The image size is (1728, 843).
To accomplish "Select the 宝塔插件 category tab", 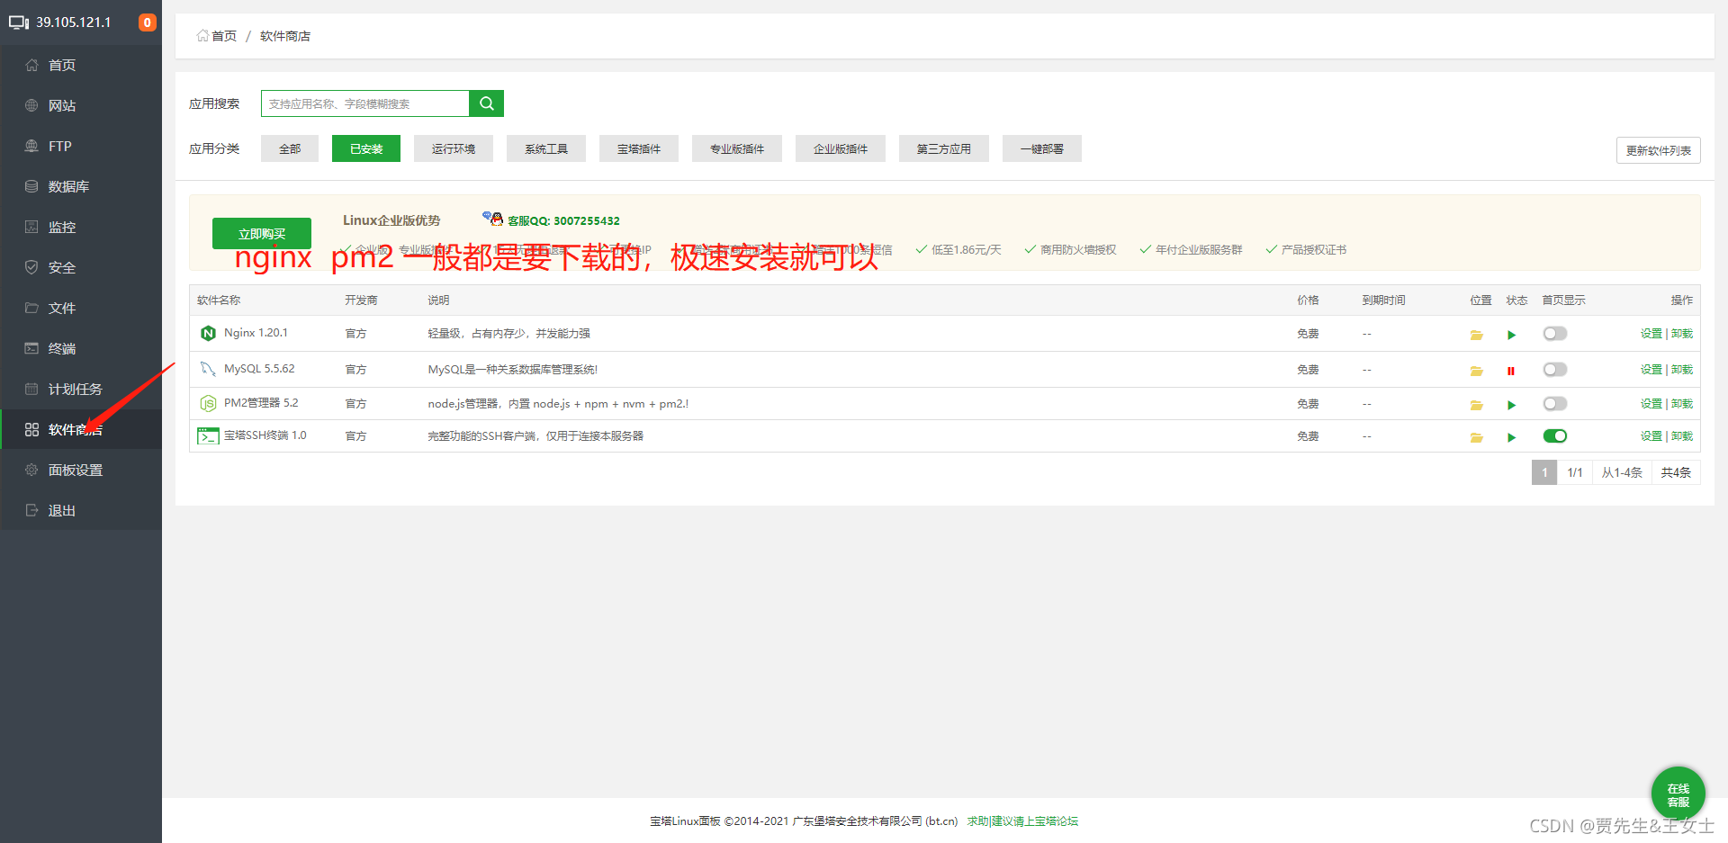I will (639, 148).
